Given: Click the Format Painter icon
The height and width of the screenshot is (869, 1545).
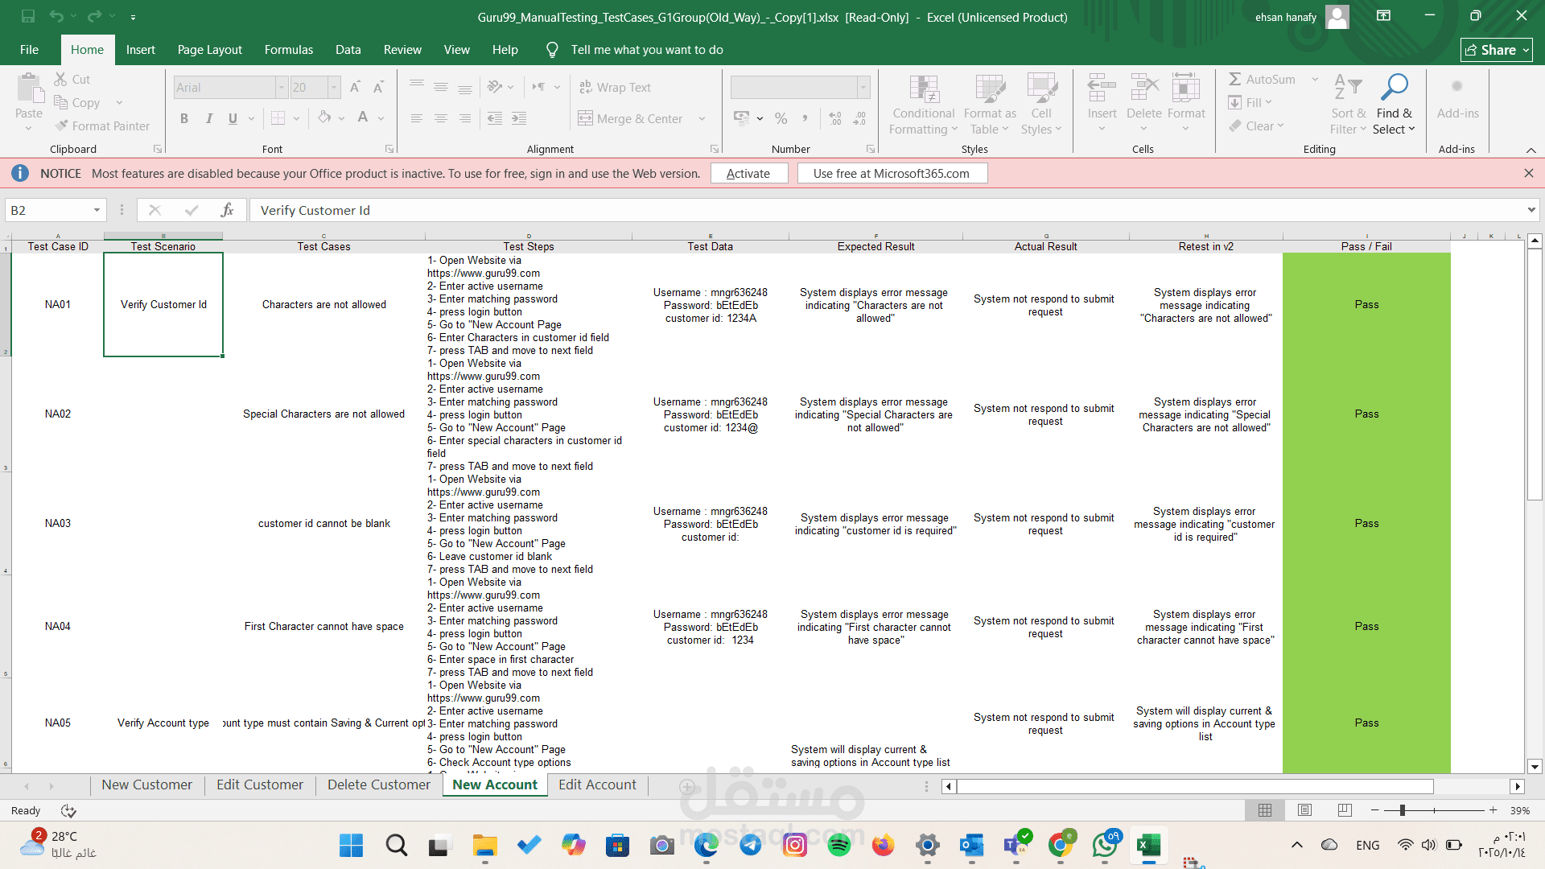Looking at the screenshot, I should pyautogui.click(x=62, y=126).
